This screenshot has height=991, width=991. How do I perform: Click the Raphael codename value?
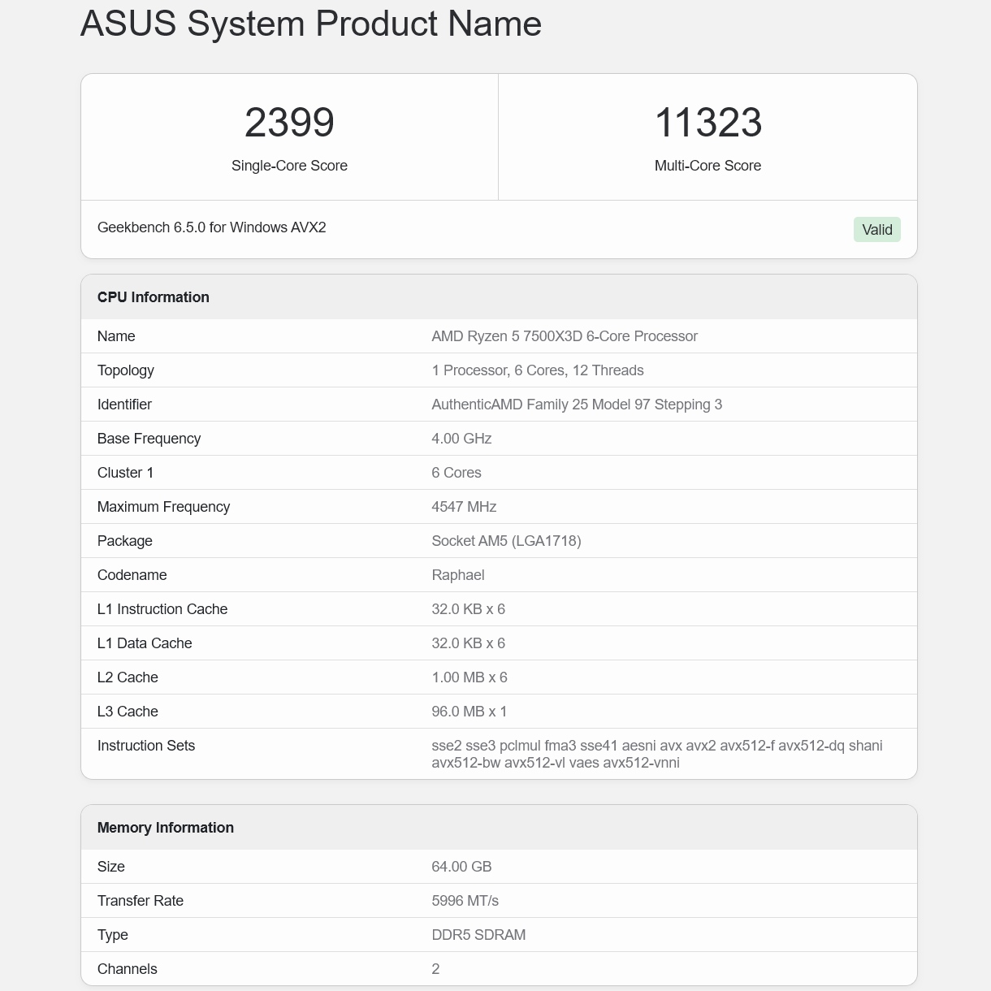[x=457, y=575]
